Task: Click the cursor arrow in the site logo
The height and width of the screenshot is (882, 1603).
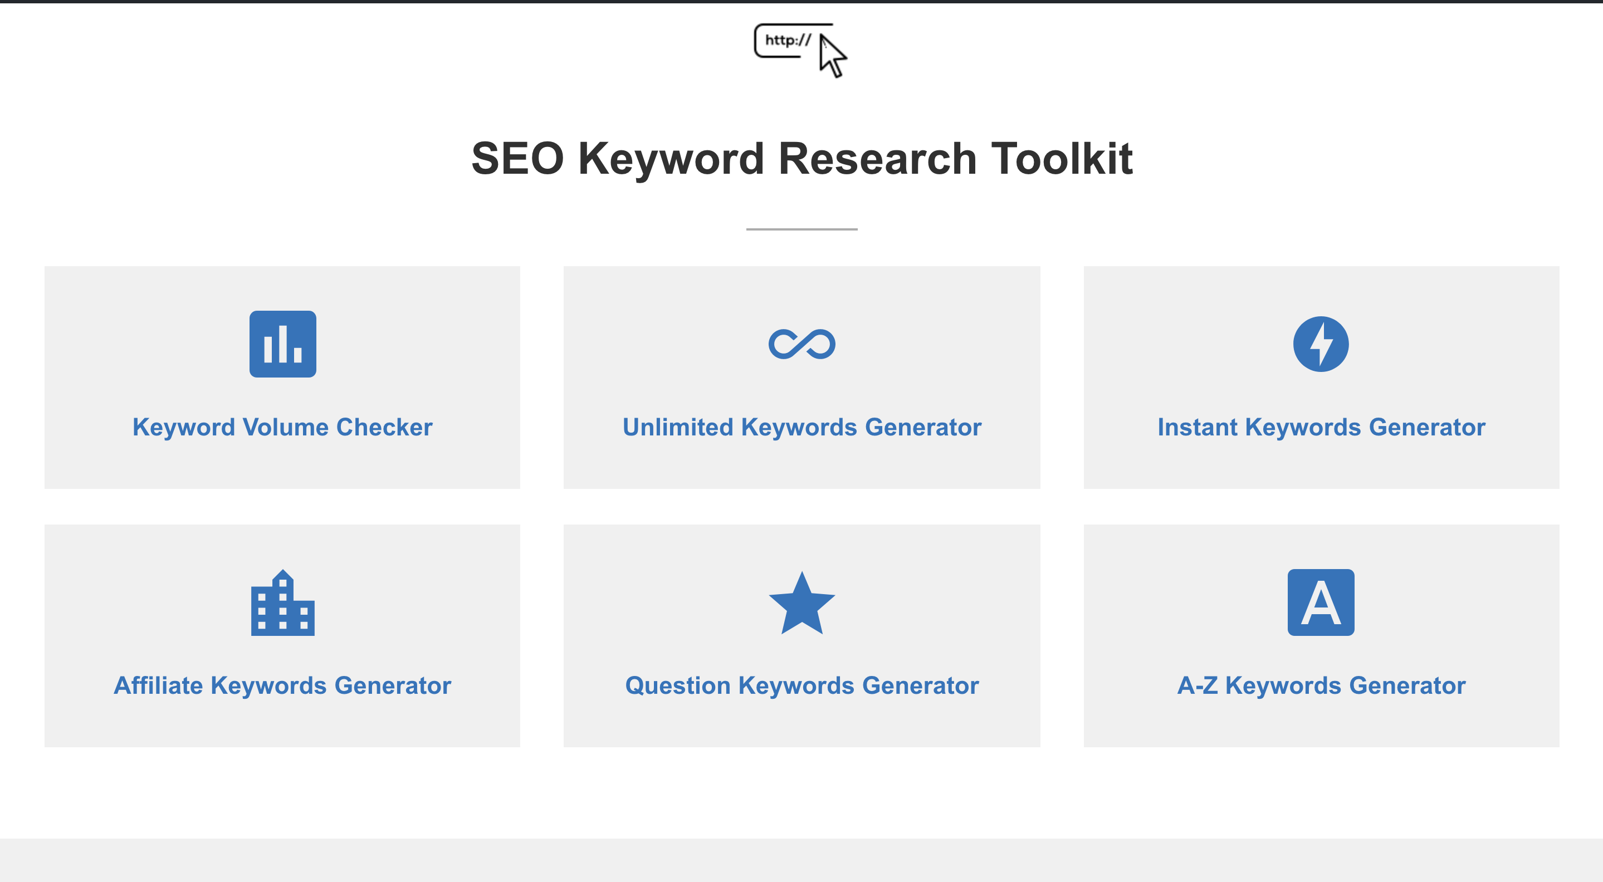Action: [831, 59]
